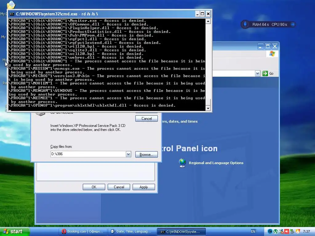Click the CPU:90% reading on the performance widget
The height and width of the screenshot is (236, 315).
pyautogui.click(x=279, y=25)
